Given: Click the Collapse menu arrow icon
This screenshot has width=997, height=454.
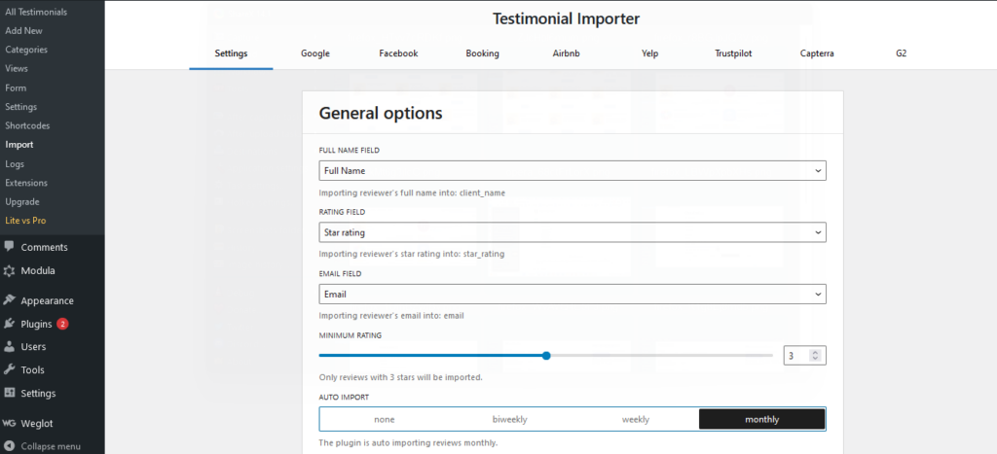Looking at the screenshot, I should pyautogui.click(x=9, y=446).
